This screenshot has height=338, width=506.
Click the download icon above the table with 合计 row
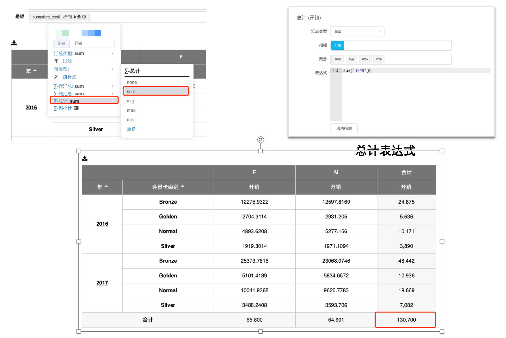(85, 158)
